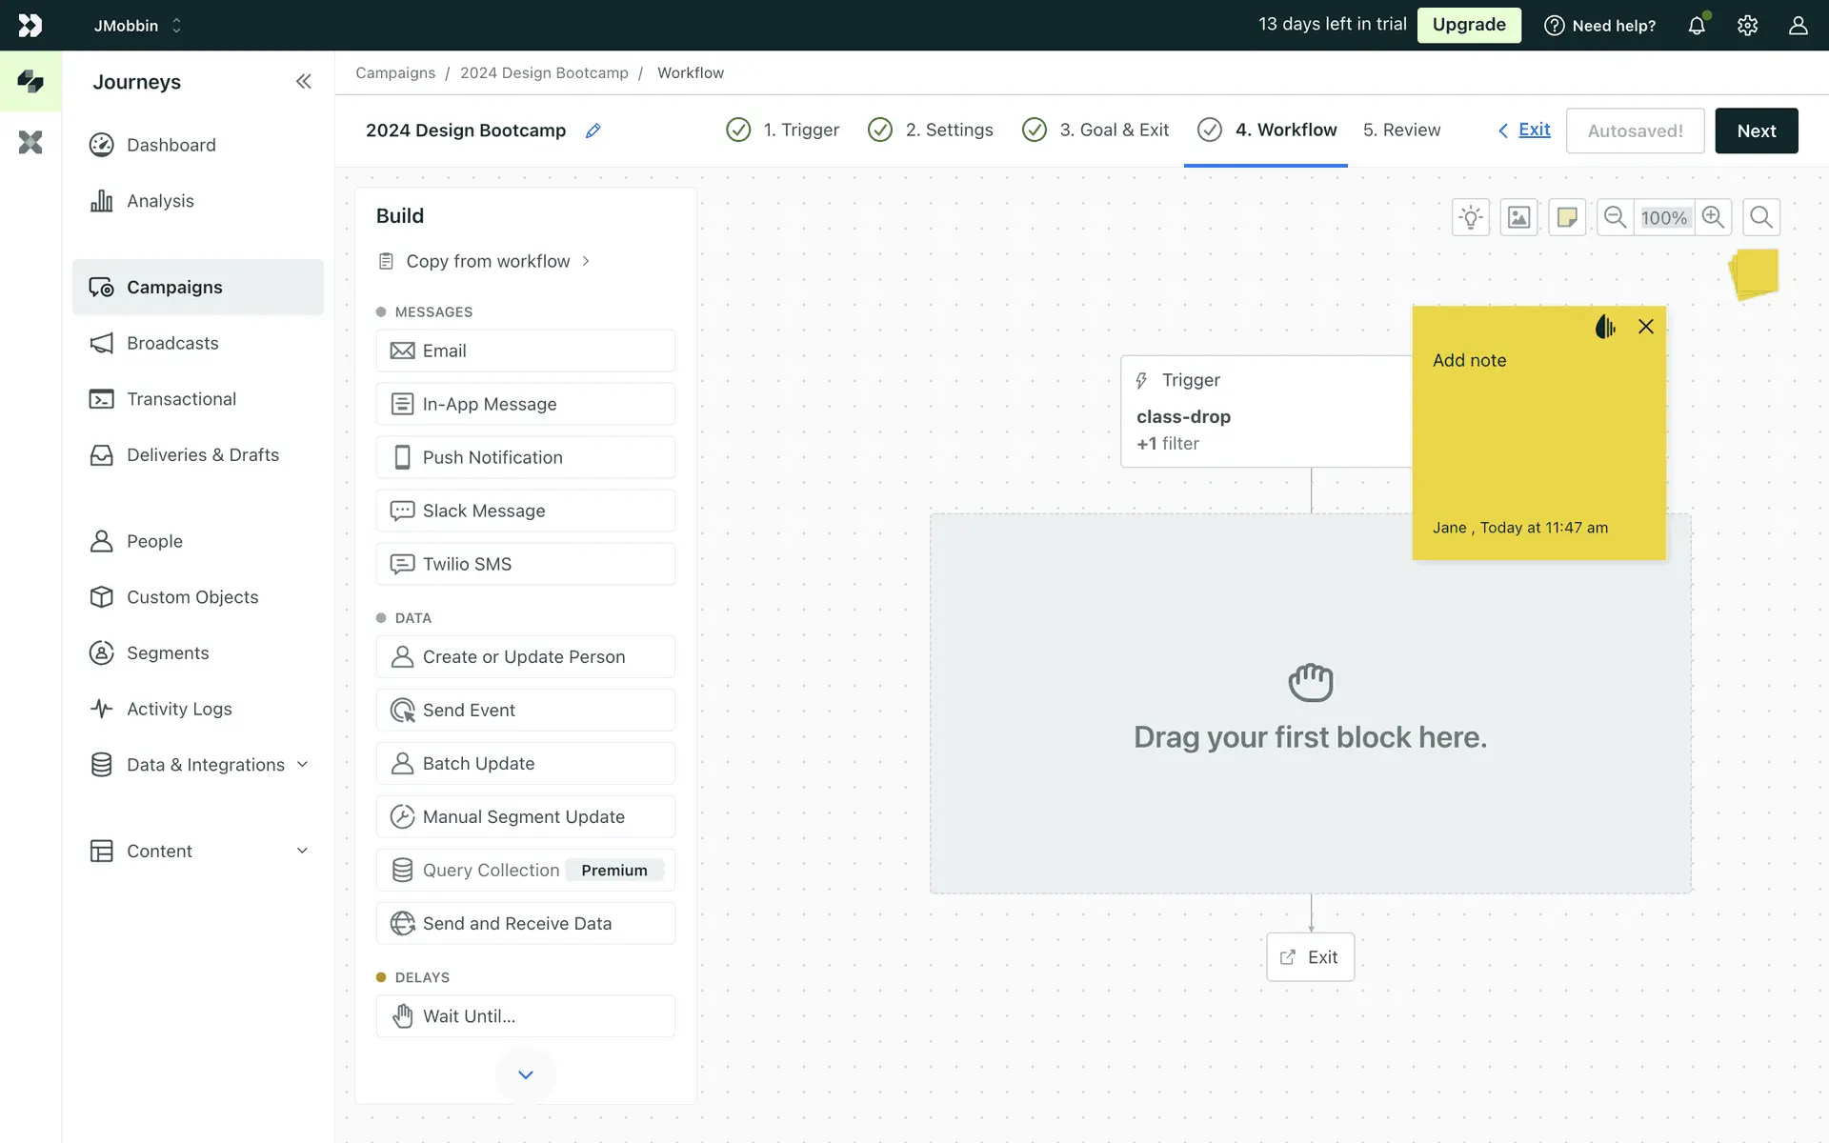Expand the Data & Integrations menu
Screen dimensions: 1829x1143
[302, 764]
